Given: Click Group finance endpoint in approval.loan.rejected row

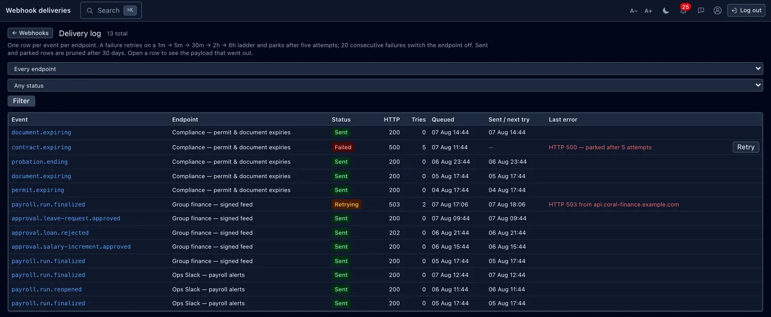Looking at the screenshot, I should pos(212,233).
